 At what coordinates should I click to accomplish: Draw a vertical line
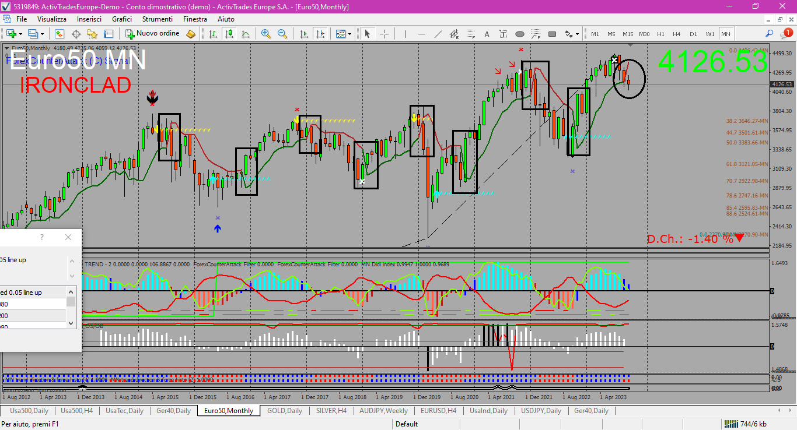404,34
